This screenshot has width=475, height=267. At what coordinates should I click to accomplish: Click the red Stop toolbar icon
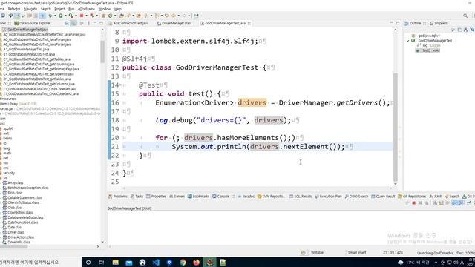[82, 16]
